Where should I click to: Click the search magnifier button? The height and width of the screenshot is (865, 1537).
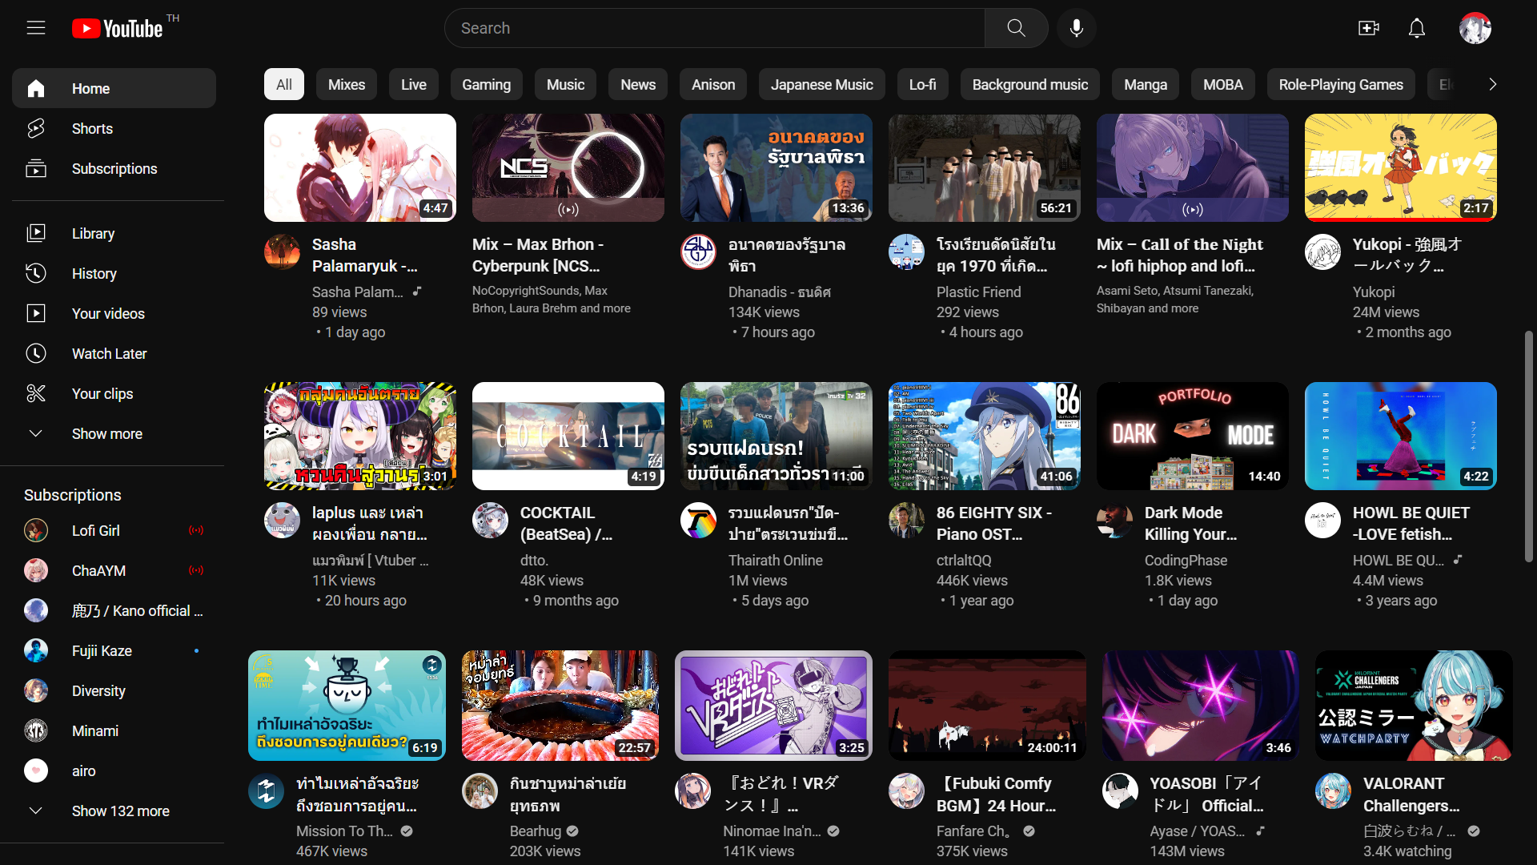click(x=1016, y=28)
